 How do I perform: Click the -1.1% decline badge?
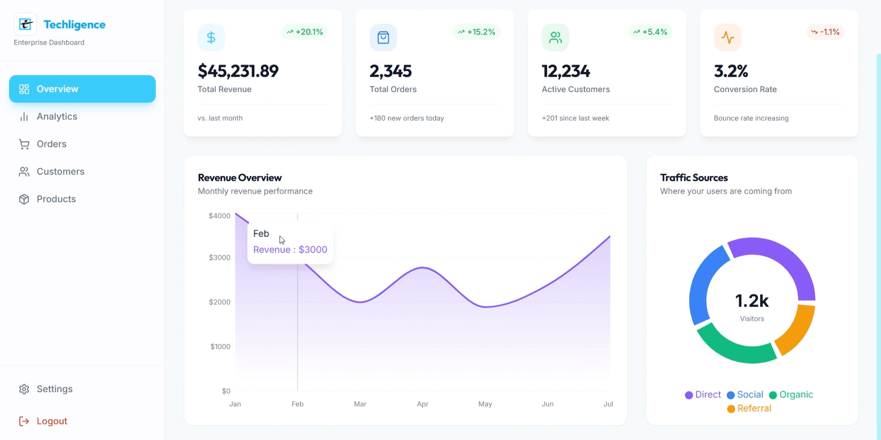pos(825,32)
